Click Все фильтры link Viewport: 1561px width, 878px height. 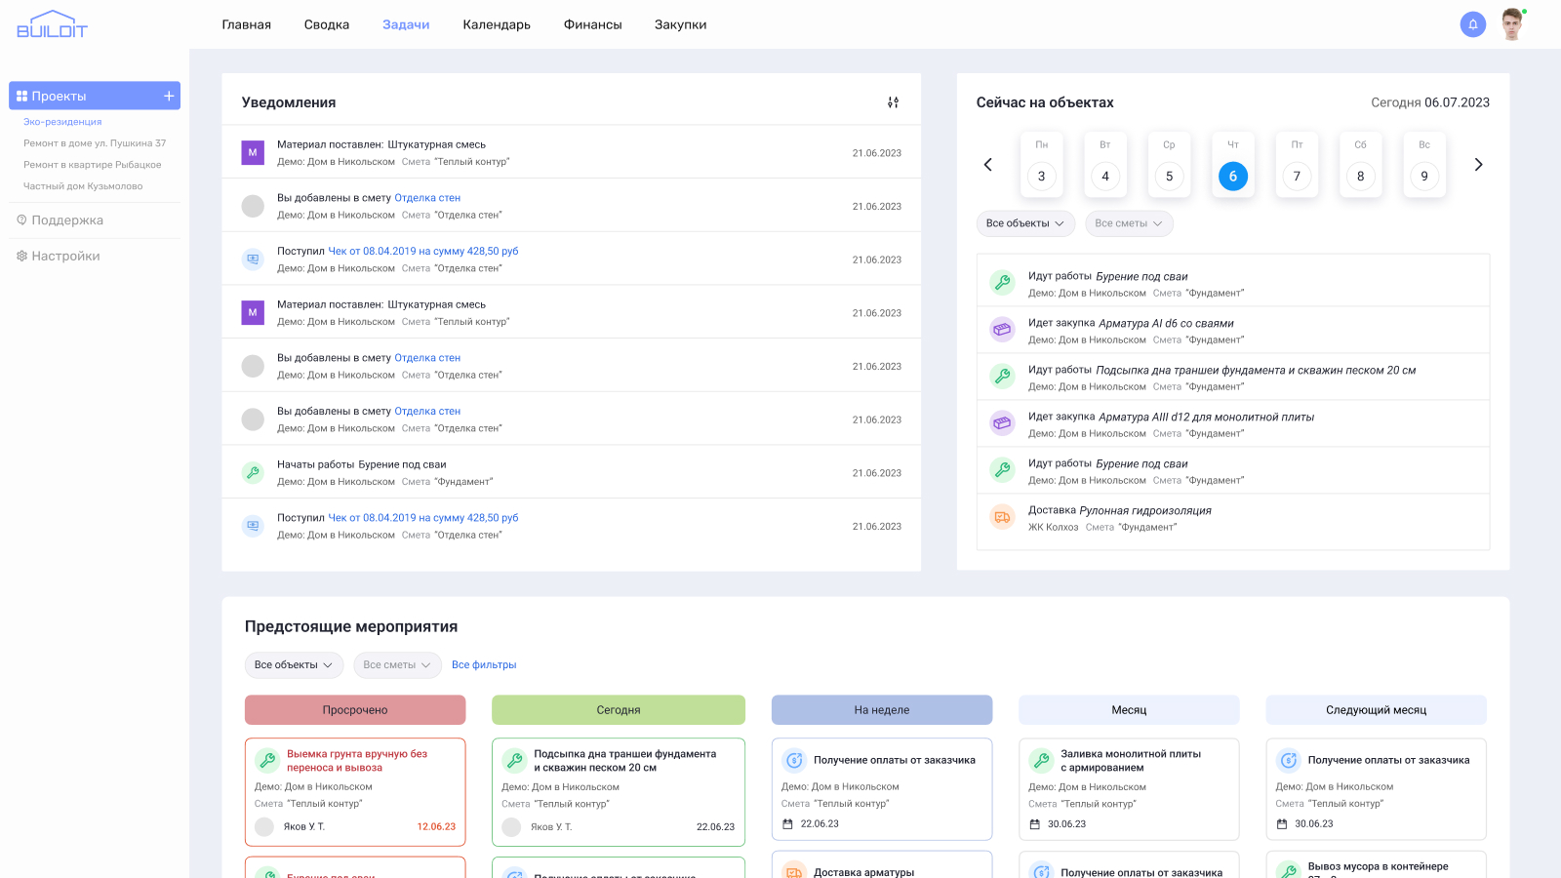click(x=484, y=665)
